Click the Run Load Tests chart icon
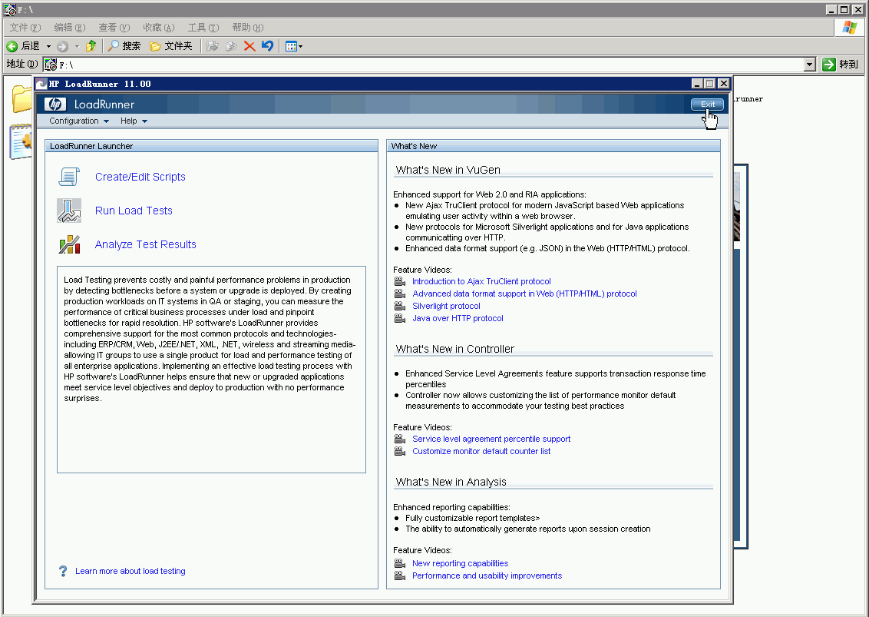 pyautogui.click(x=69, y=211)
